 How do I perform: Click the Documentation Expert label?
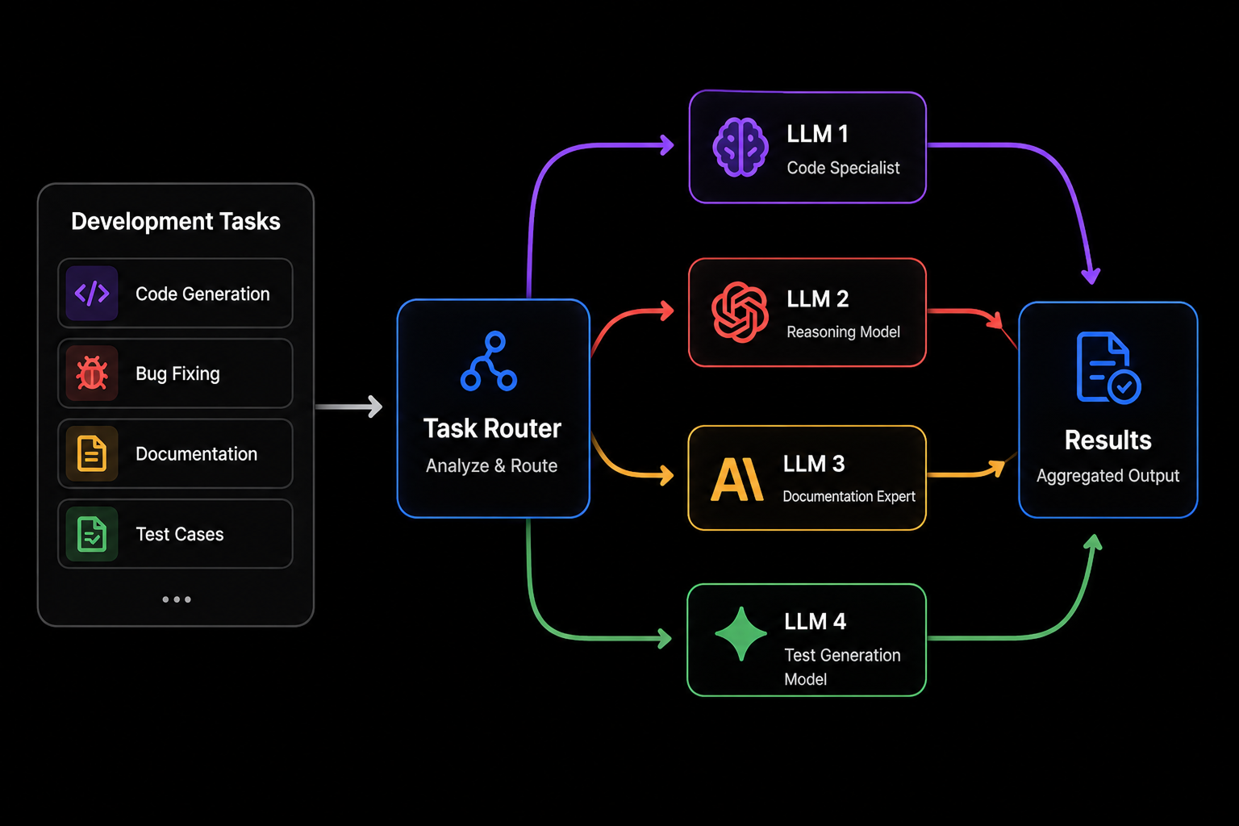coord(849,496)
